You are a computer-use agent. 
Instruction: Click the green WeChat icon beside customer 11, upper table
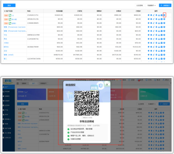point(10,15)
